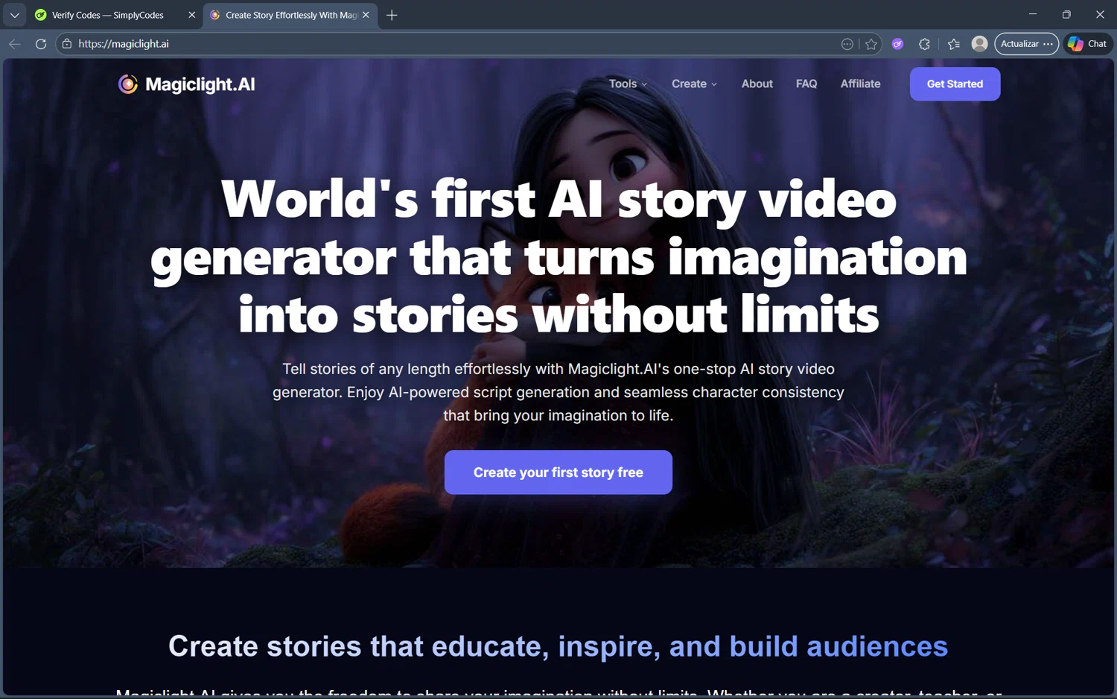Screen dimensions: 1117x699
Task: Click the hero headline text
Action: tap(558, 257)
